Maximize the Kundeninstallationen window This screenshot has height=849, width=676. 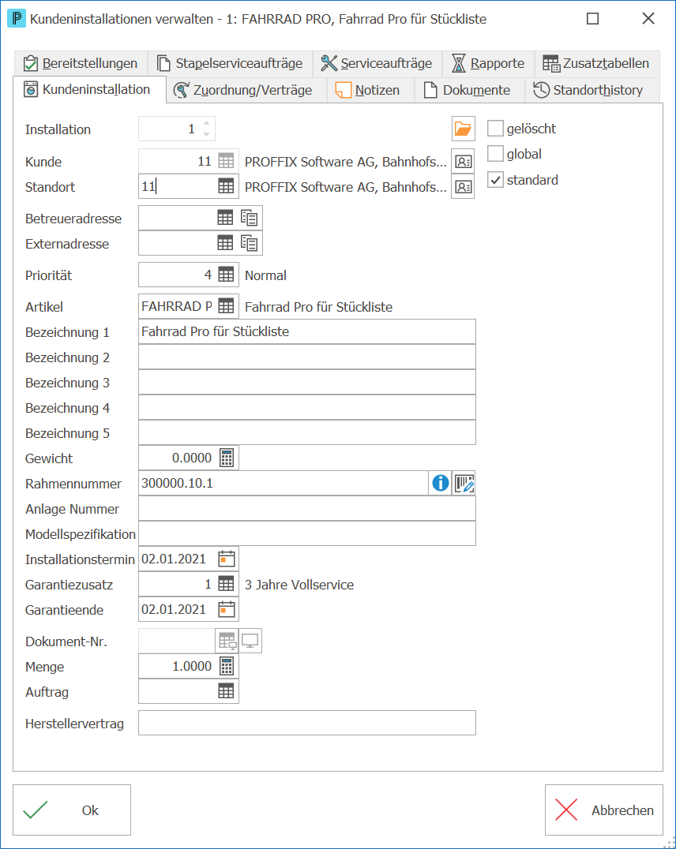593,18
